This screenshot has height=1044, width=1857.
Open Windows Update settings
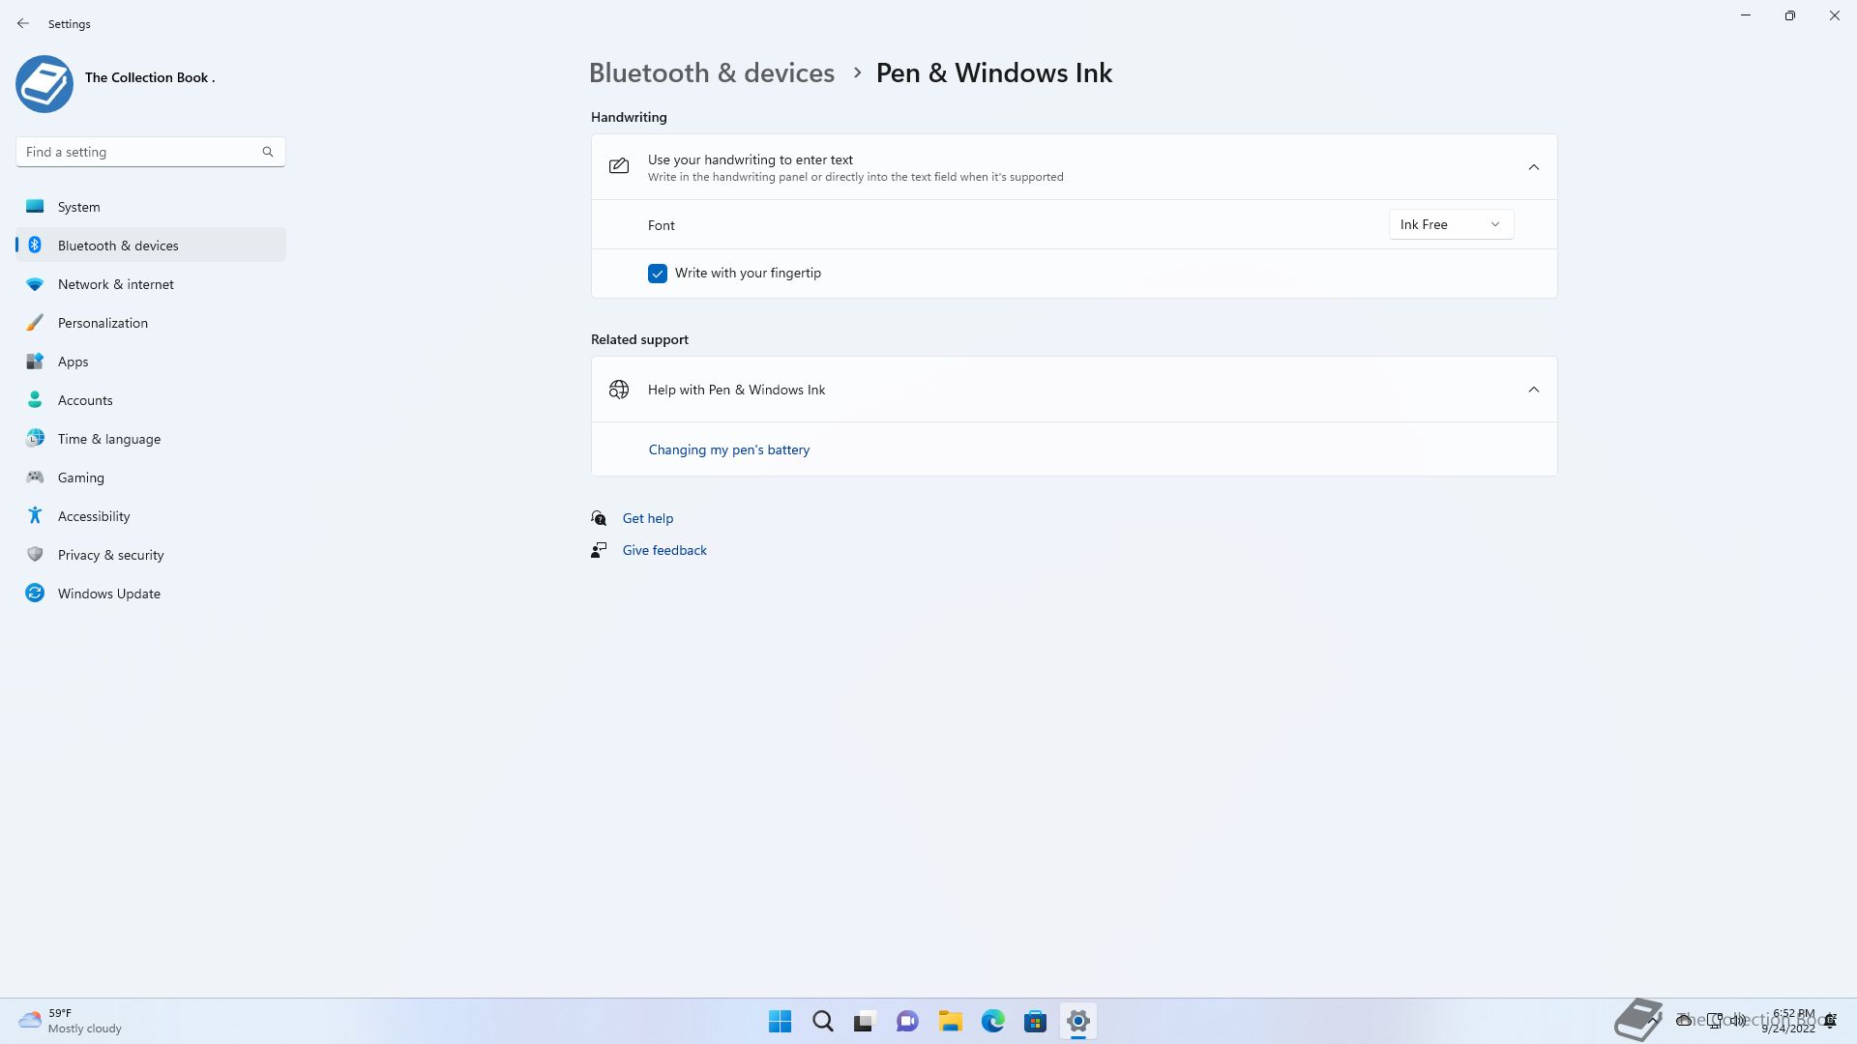[151, 594]
